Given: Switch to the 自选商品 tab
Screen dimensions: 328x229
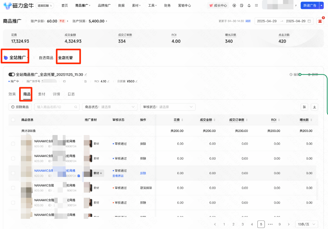Looking at the screenshot, I should click(46, 58).
